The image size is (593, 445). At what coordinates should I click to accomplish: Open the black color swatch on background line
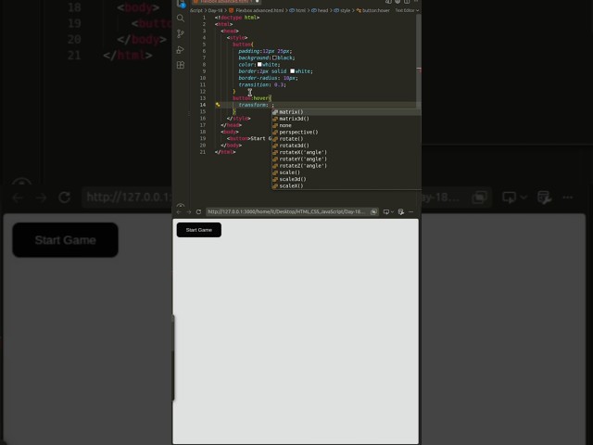274,57
